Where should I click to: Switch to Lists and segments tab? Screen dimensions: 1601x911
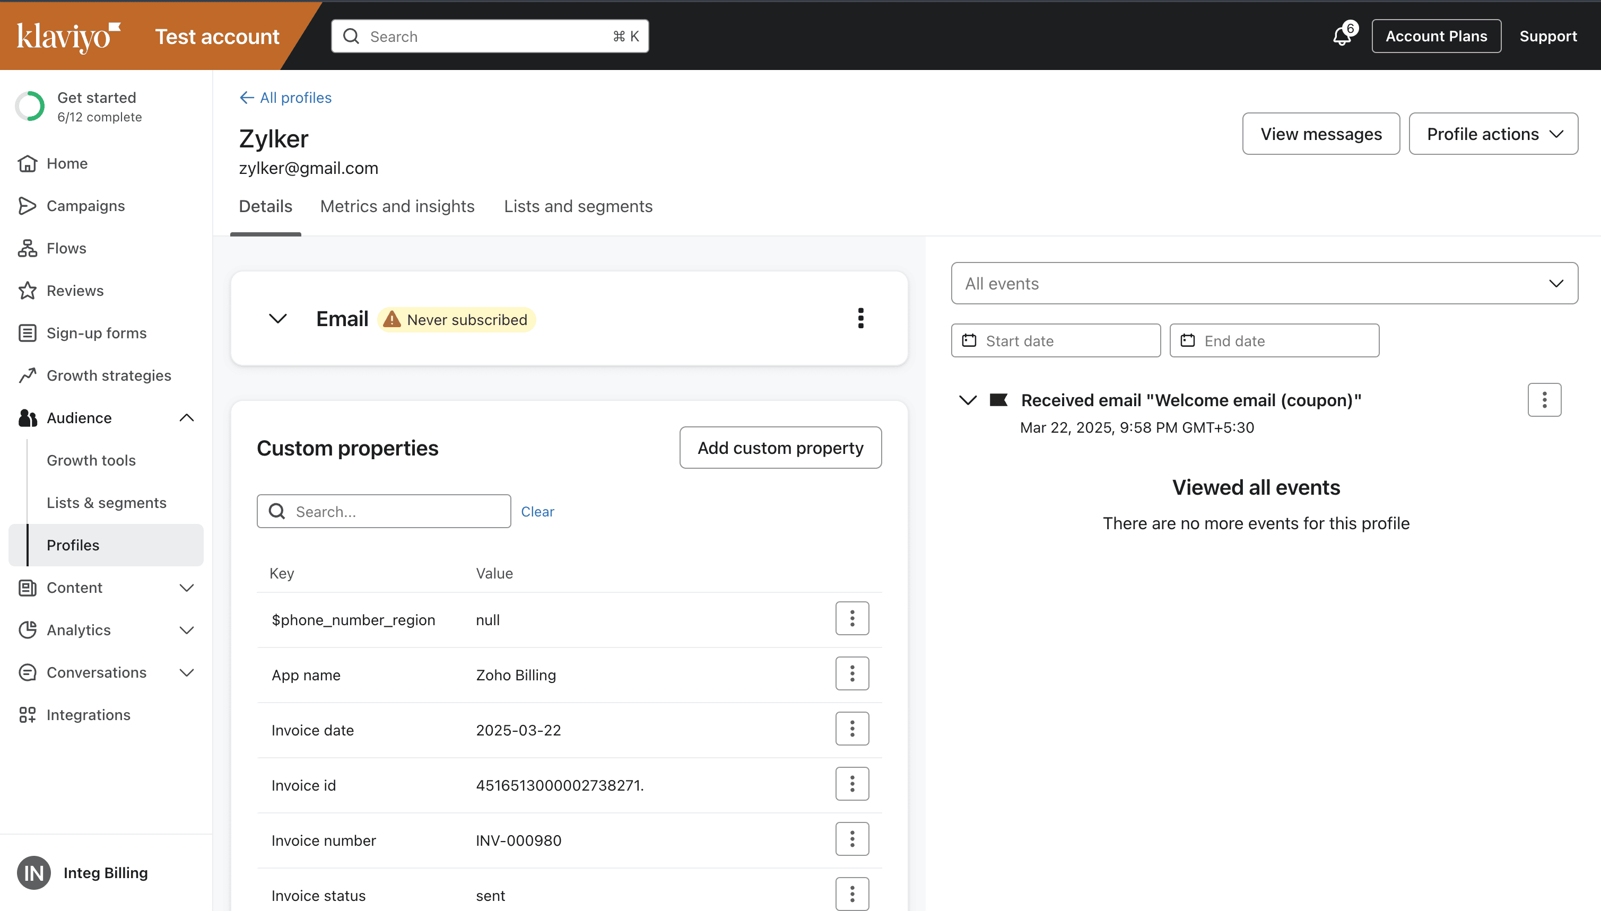[x=578, y=206]
